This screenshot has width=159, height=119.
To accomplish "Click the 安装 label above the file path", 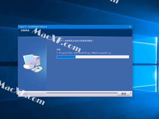I will point(59,50).
